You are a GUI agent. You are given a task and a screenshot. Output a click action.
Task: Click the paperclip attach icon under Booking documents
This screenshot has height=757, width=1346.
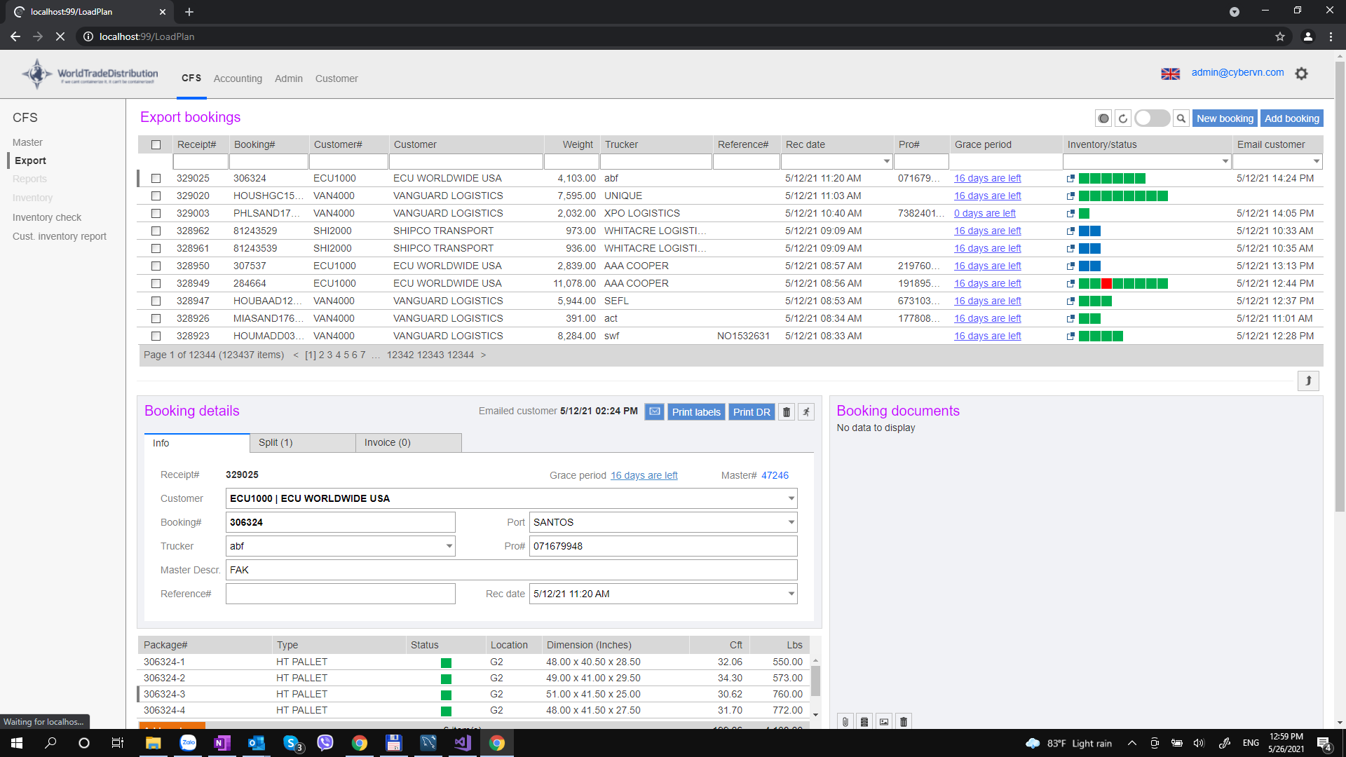pyautogui.click(x=845, y=721)
